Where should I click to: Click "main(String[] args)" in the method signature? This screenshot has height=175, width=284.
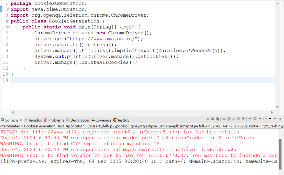click(x=106, y=27)
